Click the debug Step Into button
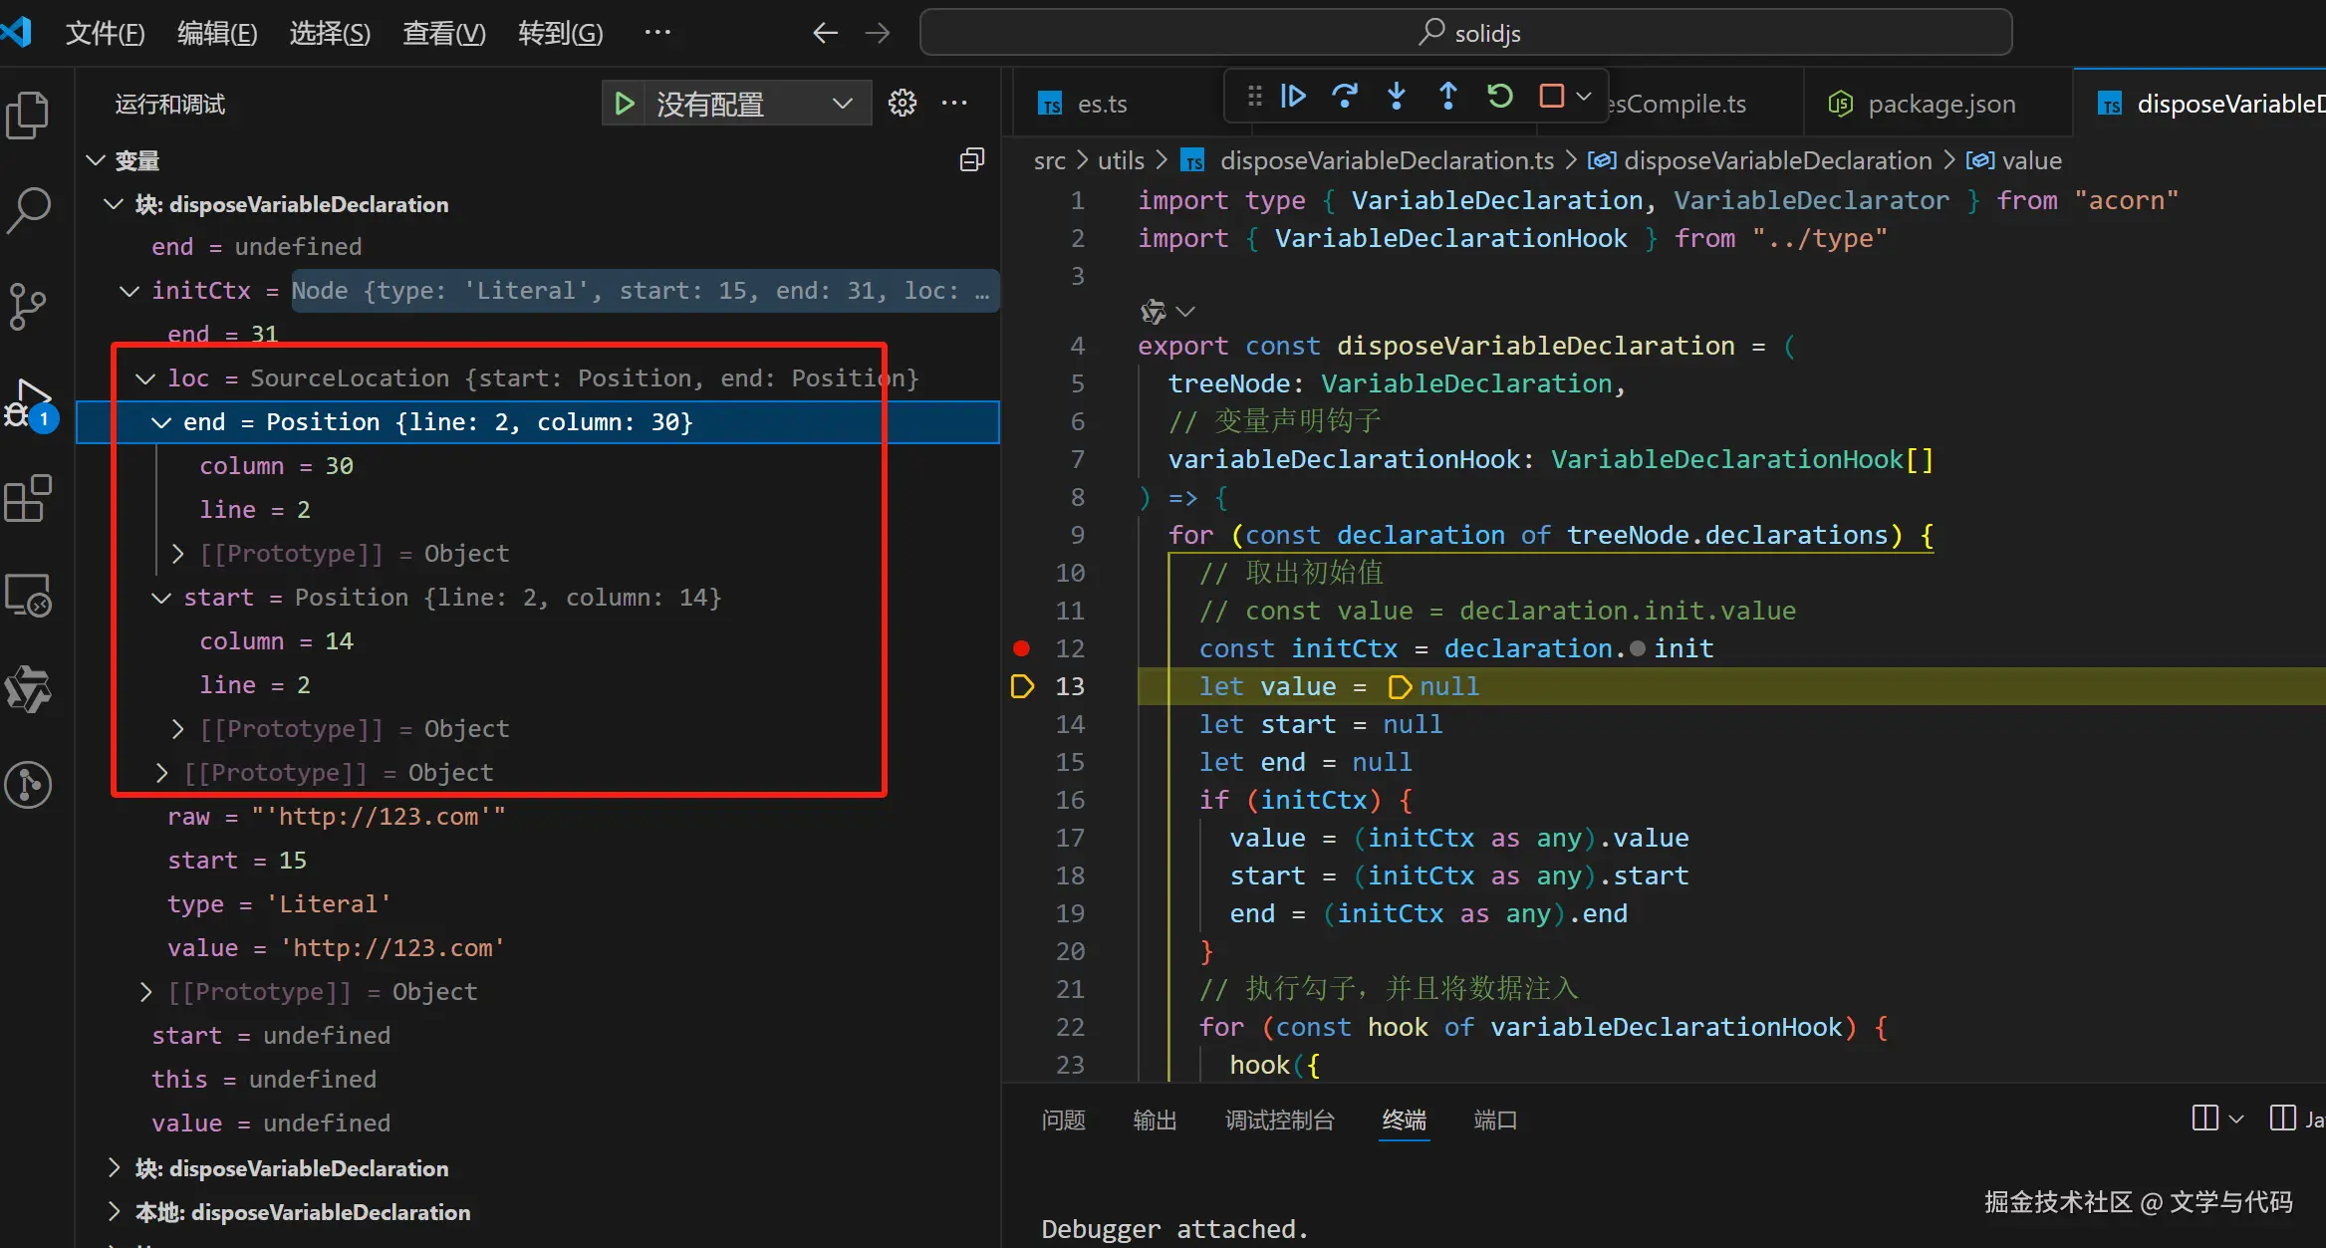This screenshot has height=1248, width=2326. coord(1397,97)
